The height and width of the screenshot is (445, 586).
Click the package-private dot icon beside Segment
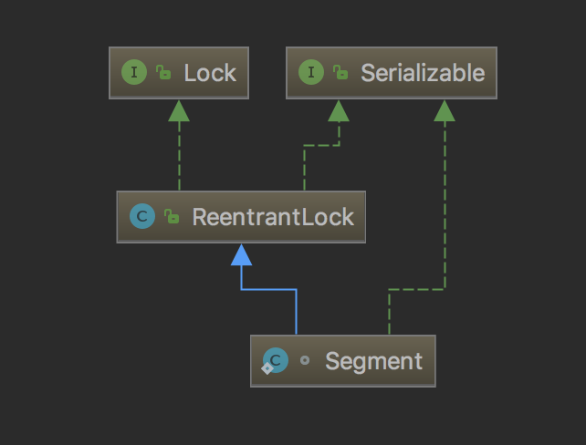pyautogui.click(x=305, y=360)
